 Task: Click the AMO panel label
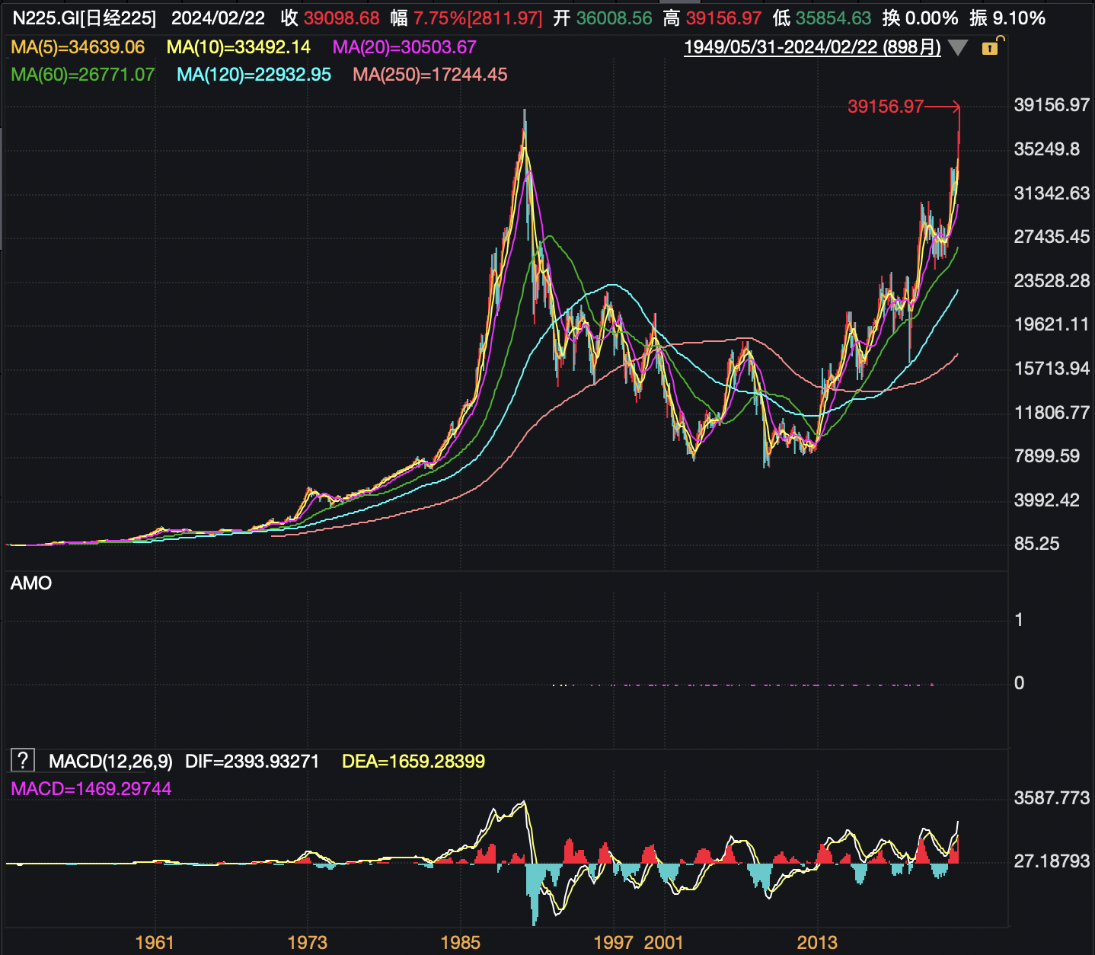pos(31,583)
